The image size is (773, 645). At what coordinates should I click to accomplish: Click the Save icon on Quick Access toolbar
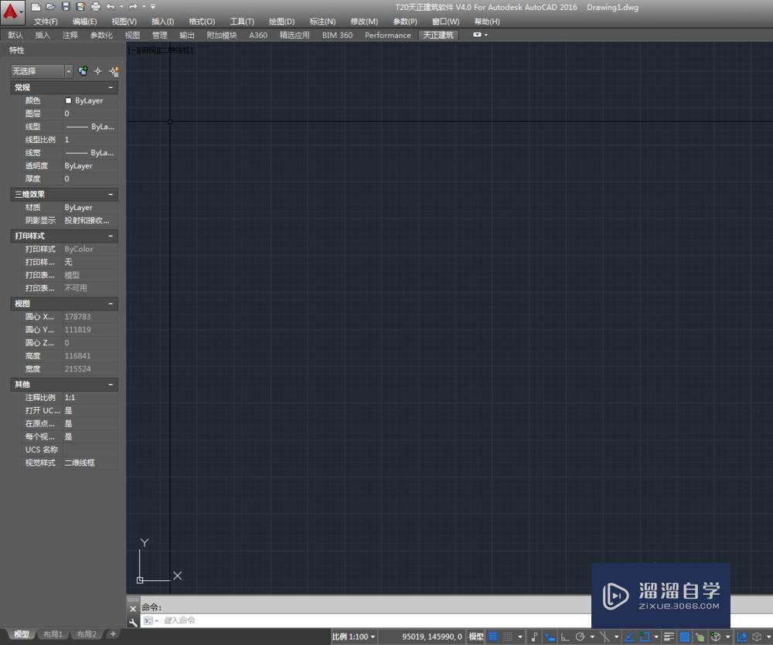[x=66, y=7]
